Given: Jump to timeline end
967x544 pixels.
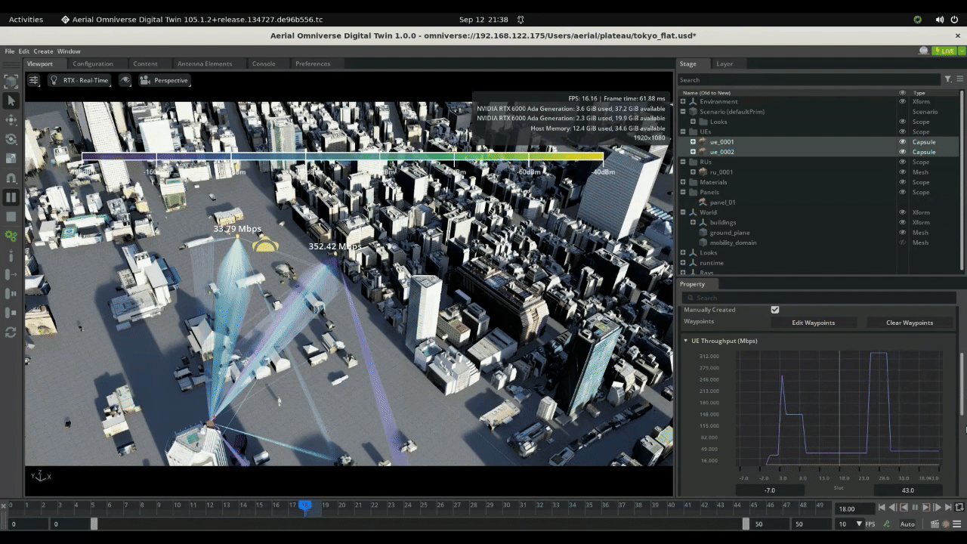Looking at the screenshot, I should pyautogui.click(x=948, y=508).
